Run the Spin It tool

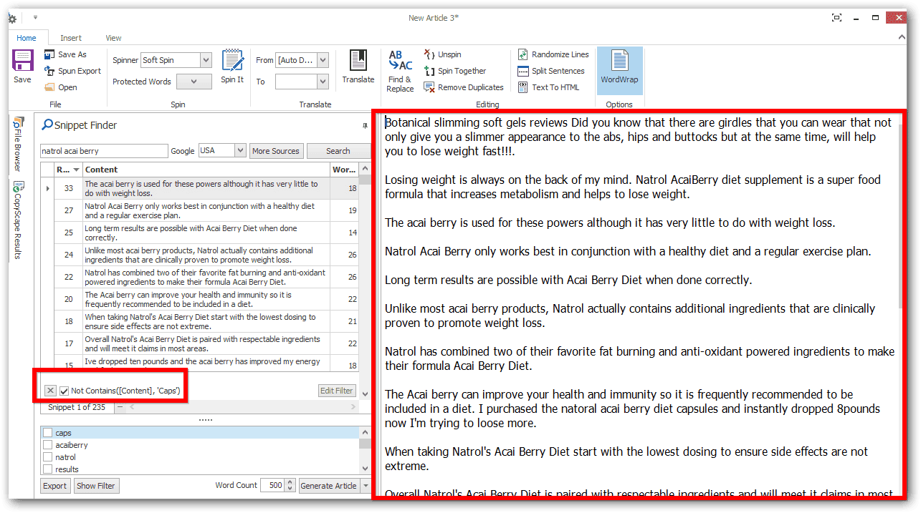(232, 67)
